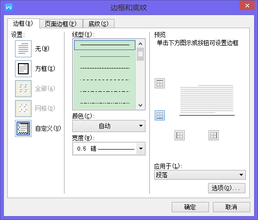
Task: Toggle the right border button in preview
Action: [x=213, y=135]
